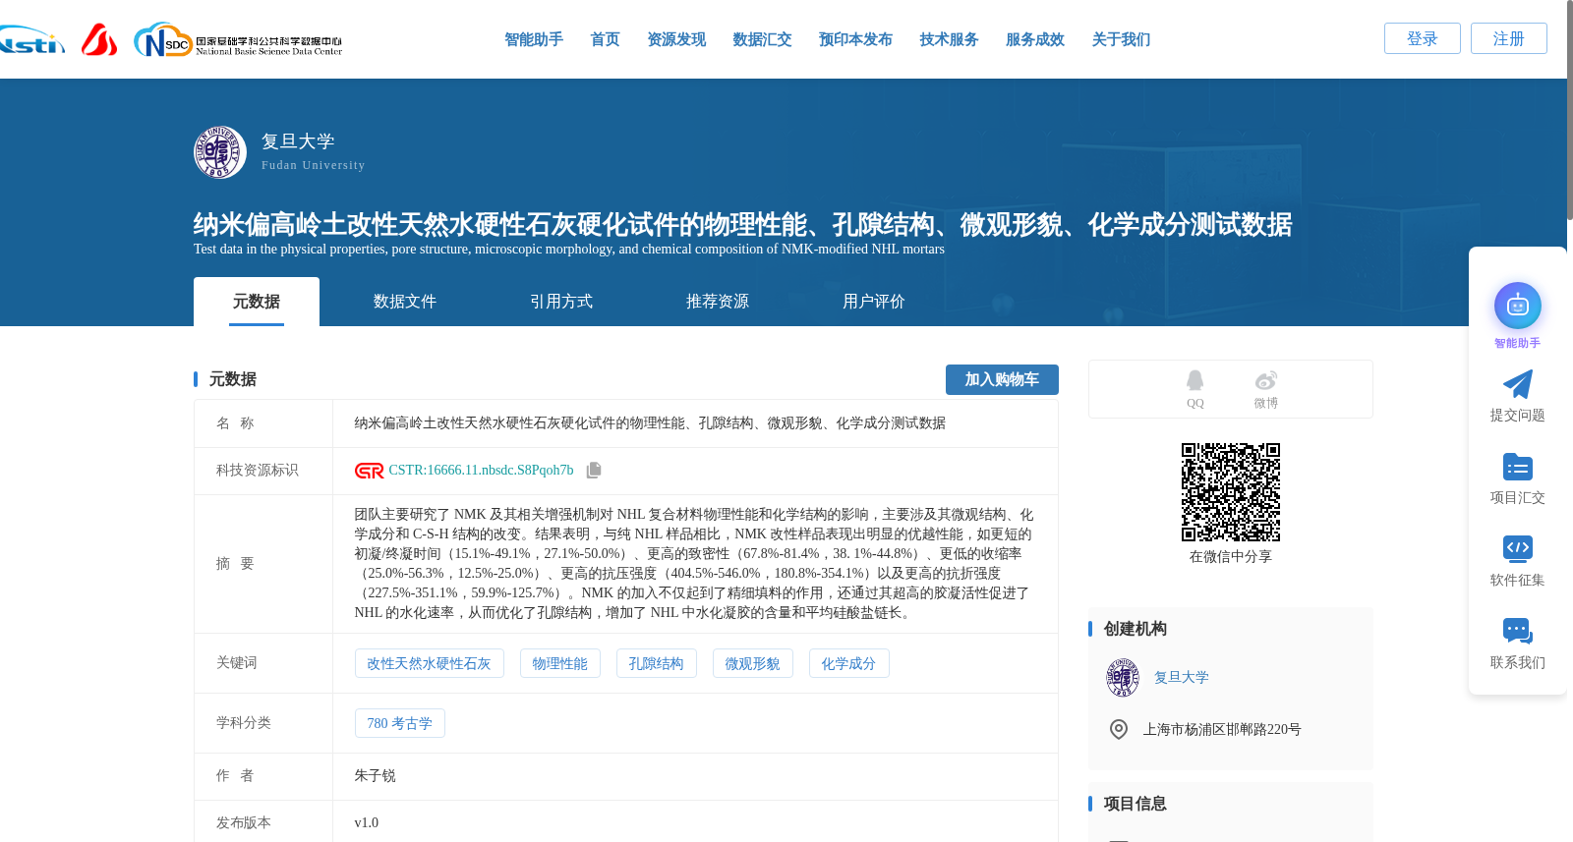Open the 联系我们 chat icon

[x=1517, y=631]
